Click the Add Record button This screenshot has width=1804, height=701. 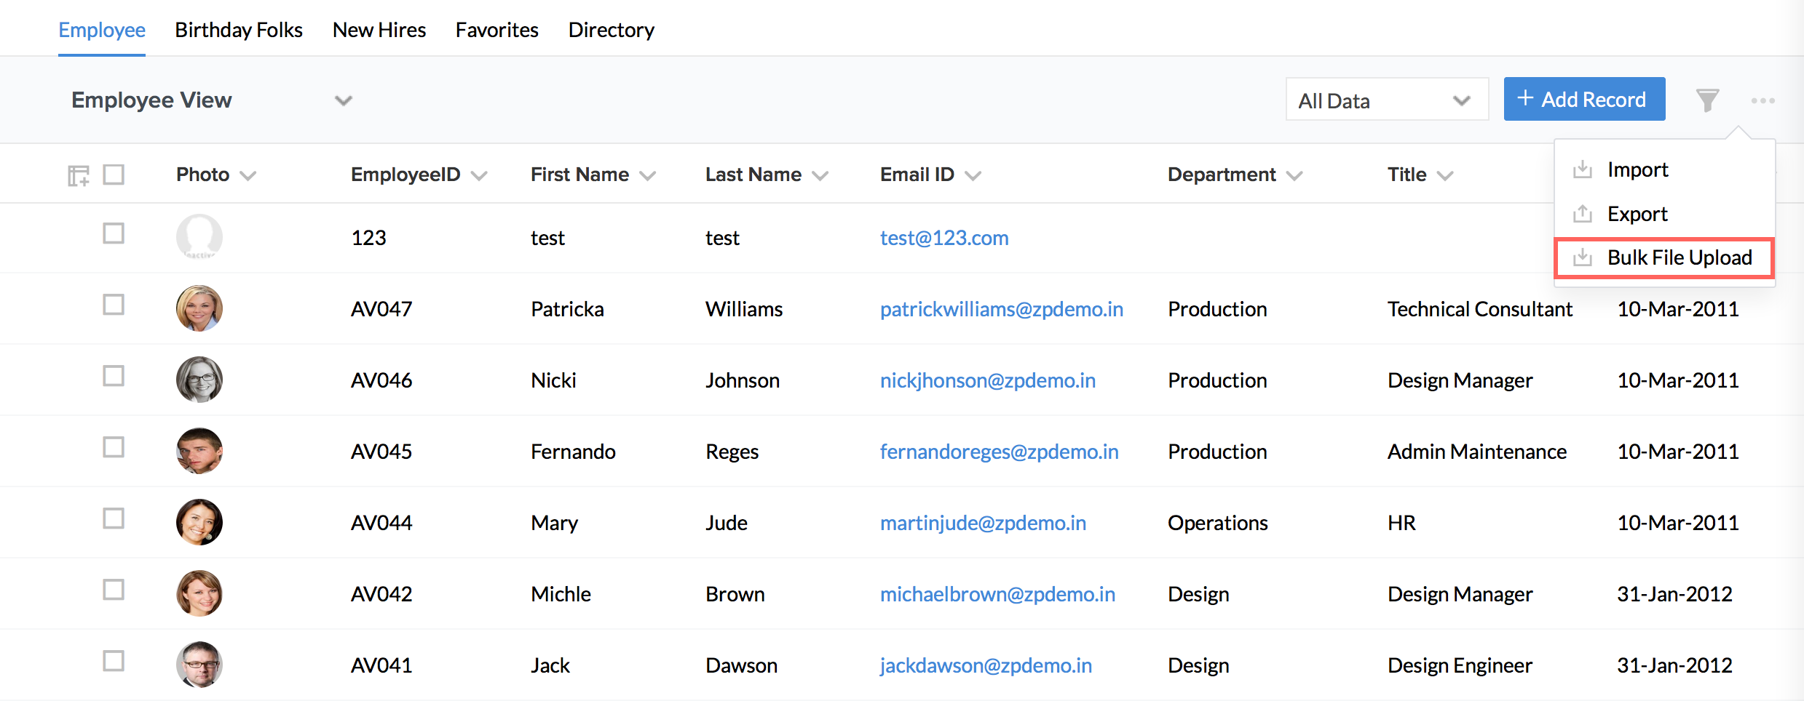click(x=1583, y=99)
